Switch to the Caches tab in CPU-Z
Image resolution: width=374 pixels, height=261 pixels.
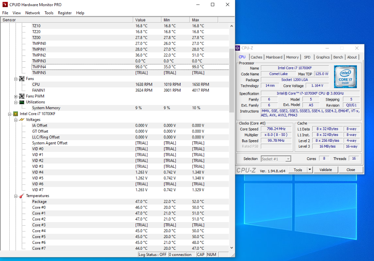257,57
